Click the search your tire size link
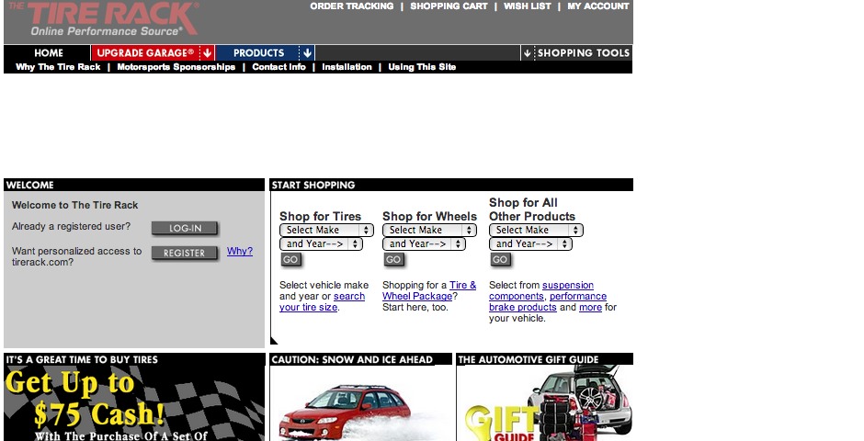864x441 pixels. click(x=322, y=301)
